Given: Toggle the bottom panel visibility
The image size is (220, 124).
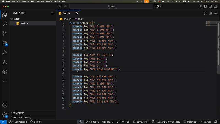Looking at the screenshot, I should pos(210,6).
